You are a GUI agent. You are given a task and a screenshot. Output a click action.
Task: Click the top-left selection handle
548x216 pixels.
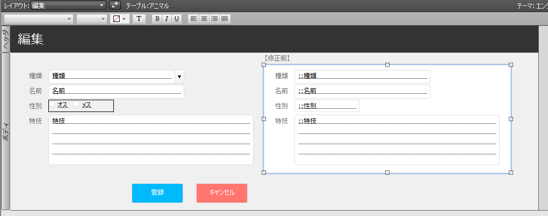[264, 65]
